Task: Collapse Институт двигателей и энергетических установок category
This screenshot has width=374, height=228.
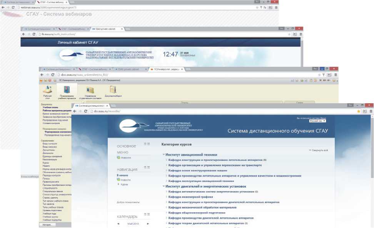Action: 164,186
